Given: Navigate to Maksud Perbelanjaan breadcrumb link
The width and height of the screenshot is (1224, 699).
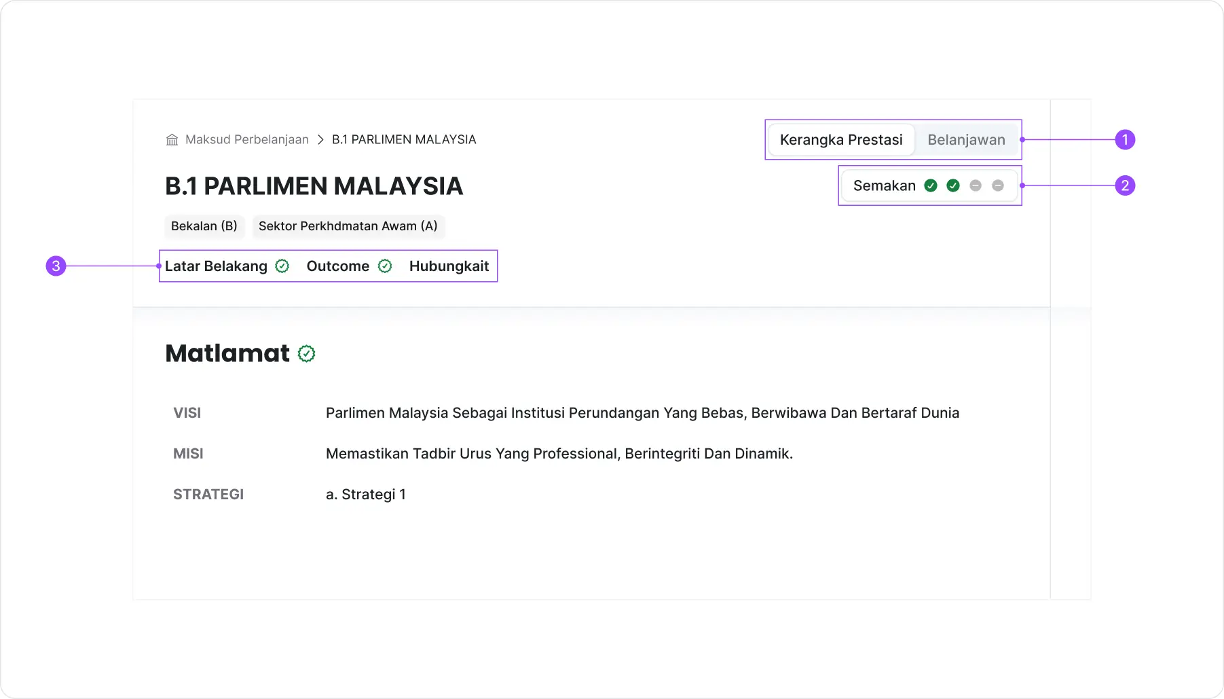Looking at the screenshot, I should pos(246,140).
